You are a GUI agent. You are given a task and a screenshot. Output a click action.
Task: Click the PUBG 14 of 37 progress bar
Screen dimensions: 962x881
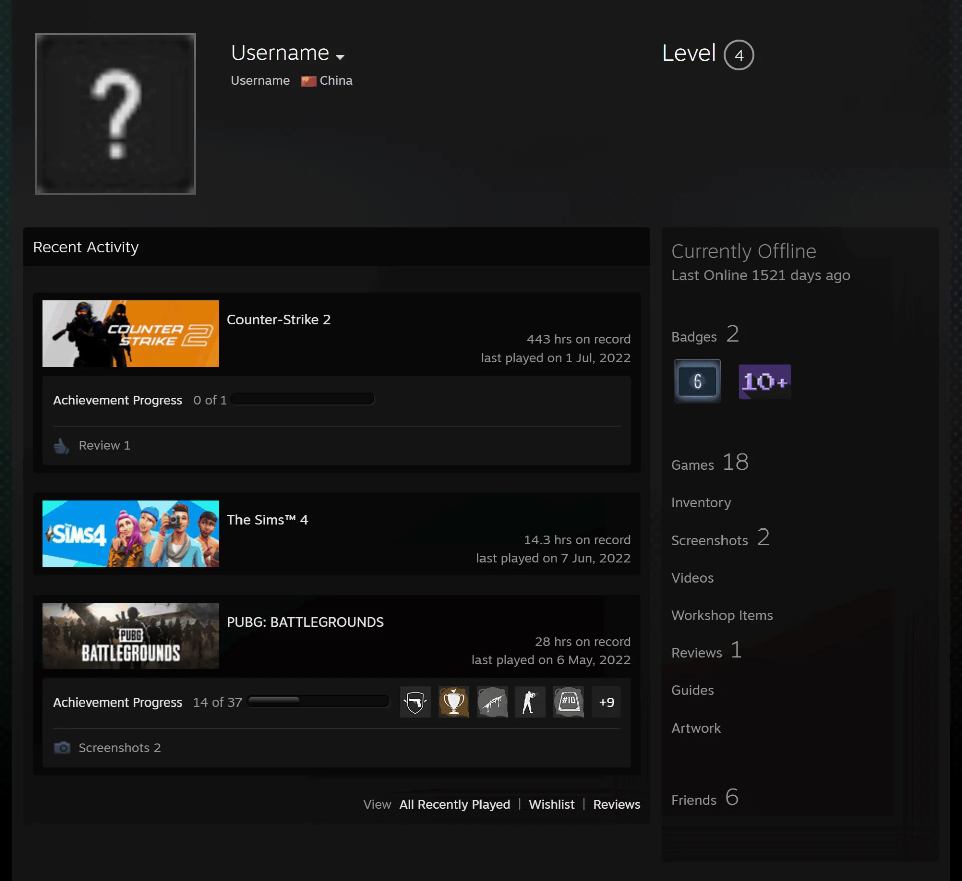[x=319, y=701]
